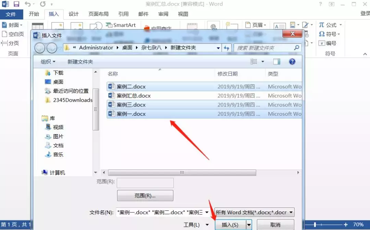This screenshot has width=370, height=230.
Task: Click the dialog Forward navigation button
Action: [52, 48]
